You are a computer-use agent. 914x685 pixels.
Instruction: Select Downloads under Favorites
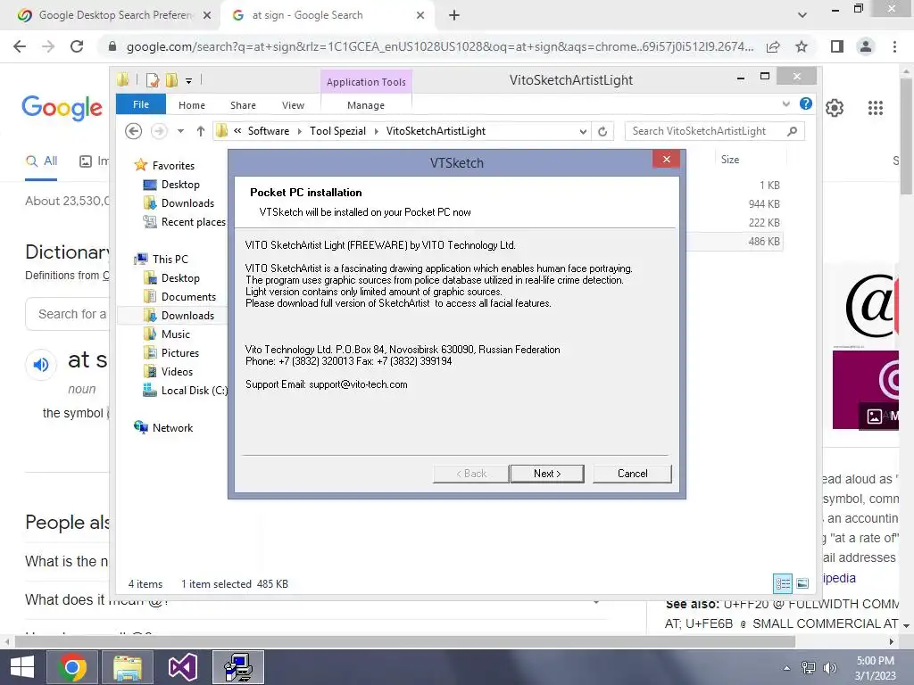187,203
